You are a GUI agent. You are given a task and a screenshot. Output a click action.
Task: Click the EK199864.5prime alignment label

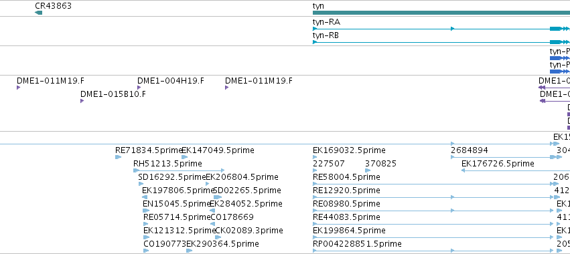(349, 231)
